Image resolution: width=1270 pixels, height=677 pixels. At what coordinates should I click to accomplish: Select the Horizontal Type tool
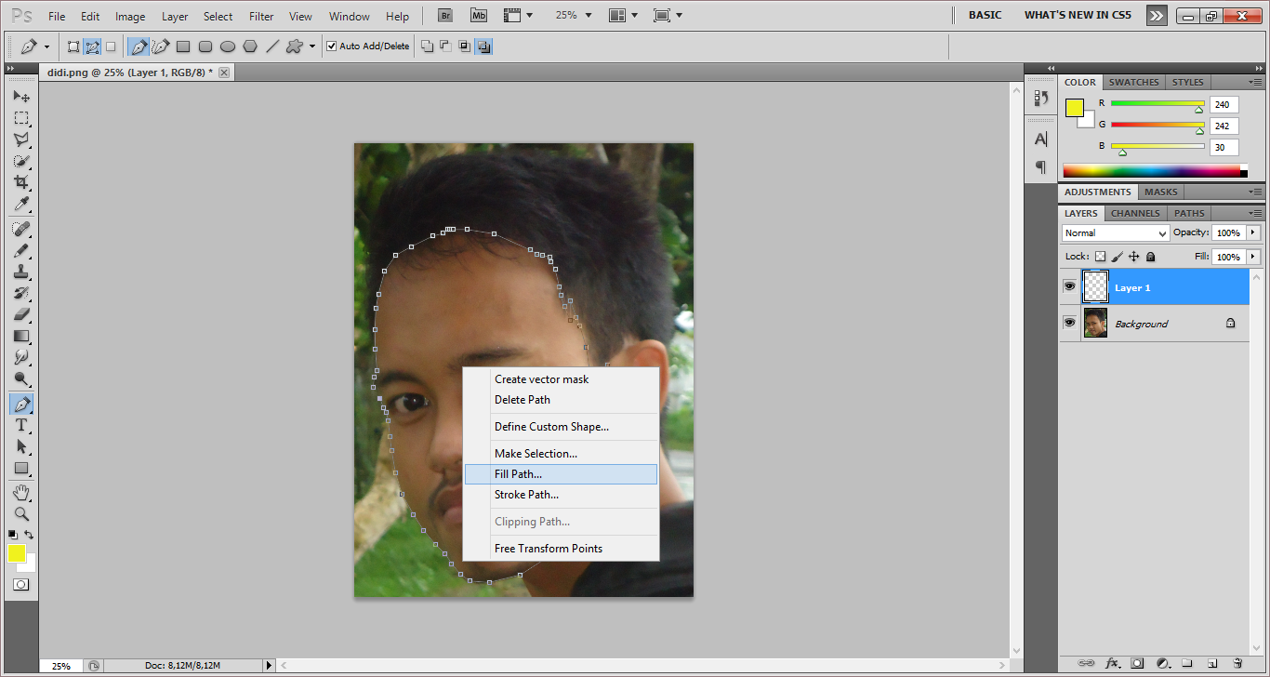click(20, 425)
